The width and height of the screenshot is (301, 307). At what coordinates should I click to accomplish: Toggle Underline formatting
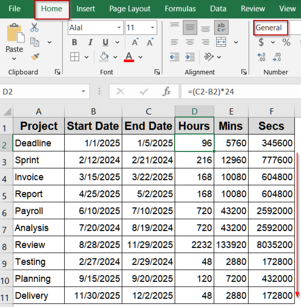click(105, 42)
